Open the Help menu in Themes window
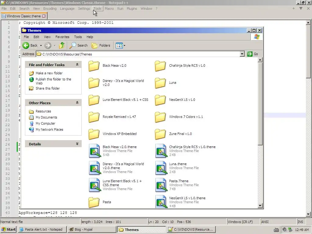 pyautogui.click(x=90, y=37)
